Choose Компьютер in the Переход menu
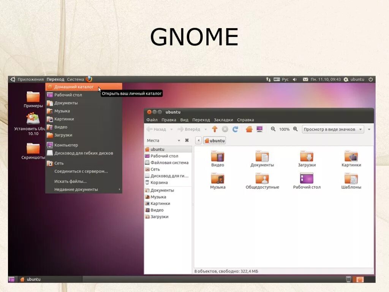Image resolution: width=389 pixels, height=292 pixels. (84, 145)
